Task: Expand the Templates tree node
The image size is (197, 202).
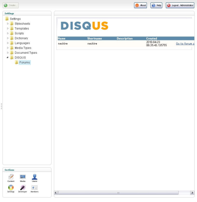Action: pyautogui.click(x=8, y=28)
